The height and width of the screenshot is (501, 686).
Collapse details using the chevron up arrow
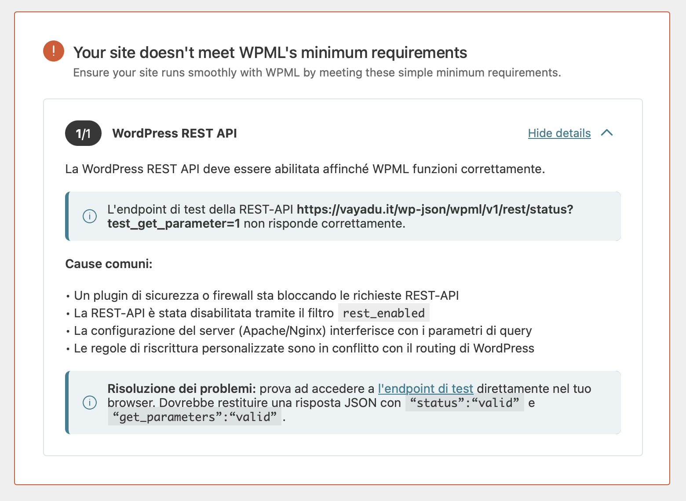click(607, 133)
